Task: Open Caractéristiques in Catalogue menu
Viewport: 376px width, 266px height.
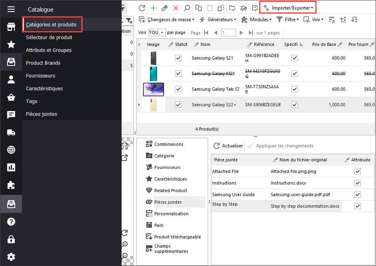Action: (44, 88)
